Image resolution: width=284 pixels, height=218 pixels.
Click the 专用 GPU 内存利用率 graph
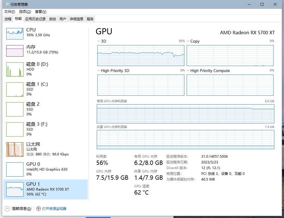(185, 114)
